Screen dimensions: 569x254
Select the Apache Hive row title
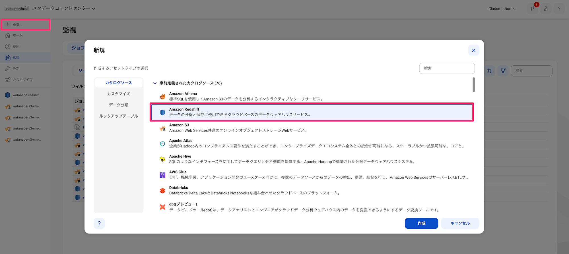point(180,156)
